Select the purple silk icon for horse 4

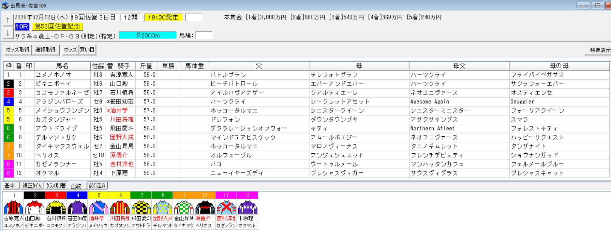pyautogui.click(x=77, y=207)
